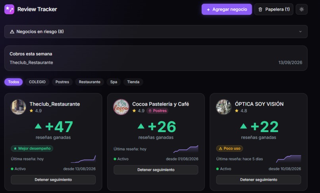Filter by the Postres category chip

pyautogui.click(x=62, y=82)
